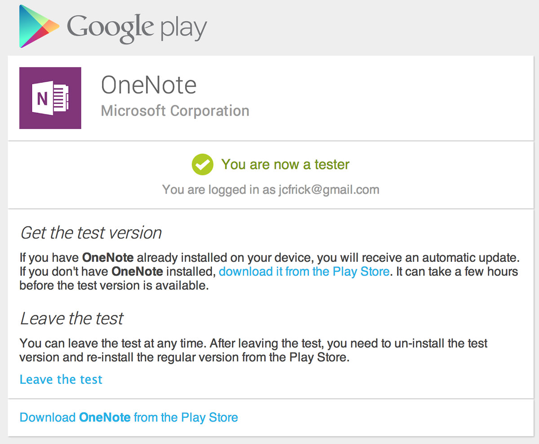Viewport: 539px width, 444px height.
Task: Open 'download it from the Play Store' inline link
Action: click(304, 271)
